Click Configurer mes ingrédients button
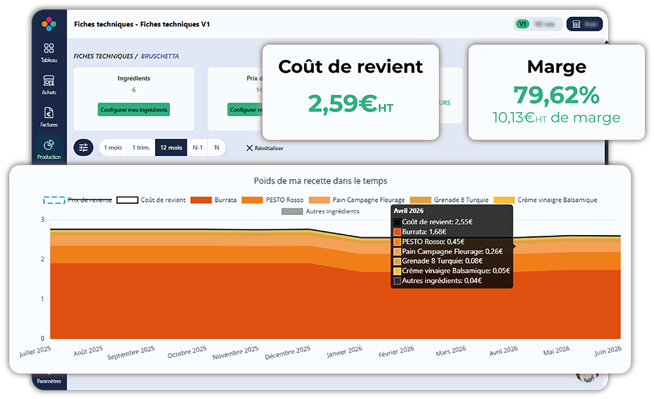Viewport: 654px width, 399px height. [134, 110]
